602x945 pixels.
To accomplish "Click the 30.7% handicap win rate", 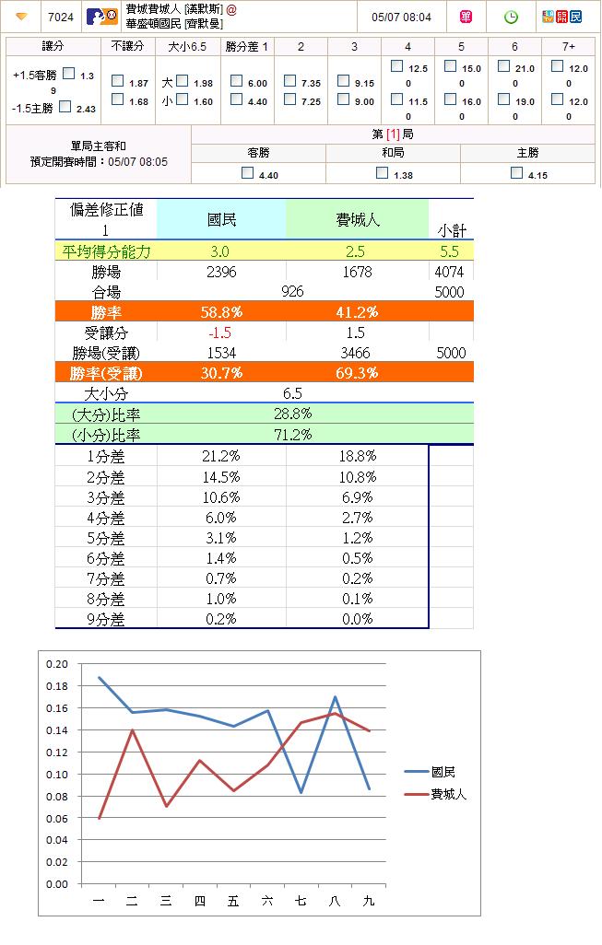I will pos(221,373).
